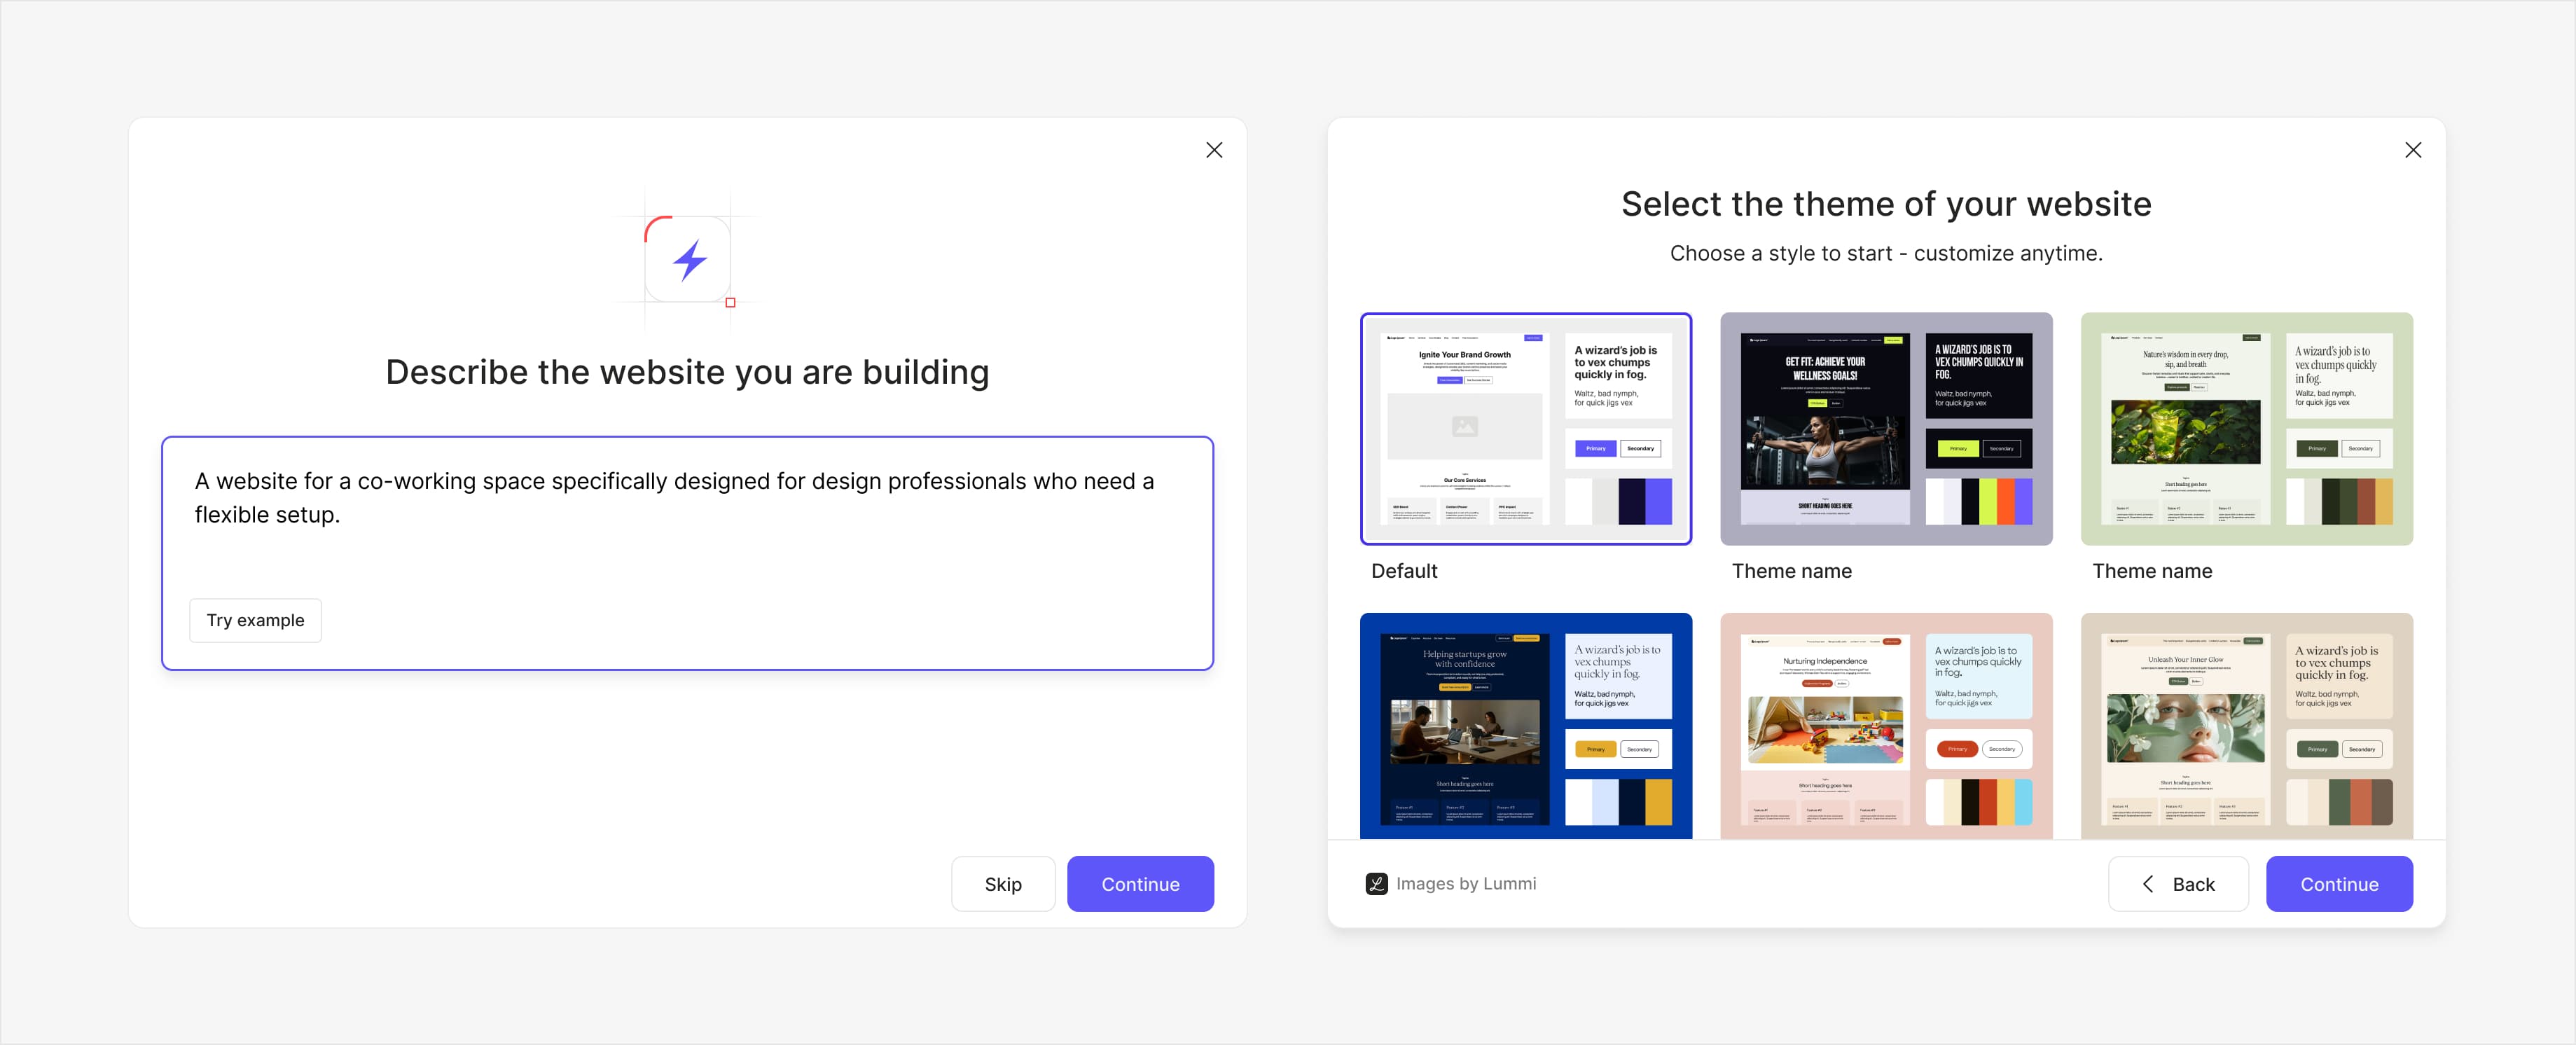This screenshot has width=2576, height=1045.
Task: Click Skip on the description dialog
Action: (x=1003, y=883)
